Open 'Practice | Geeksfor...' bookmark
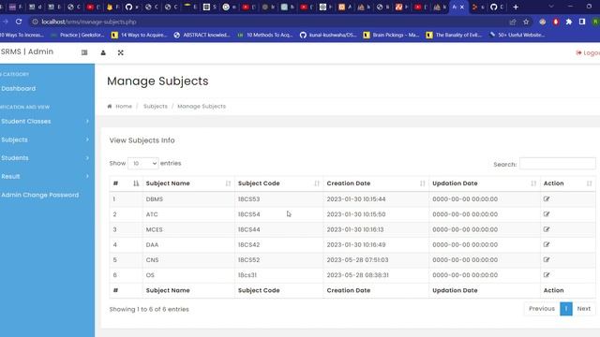 pos(78,35)
